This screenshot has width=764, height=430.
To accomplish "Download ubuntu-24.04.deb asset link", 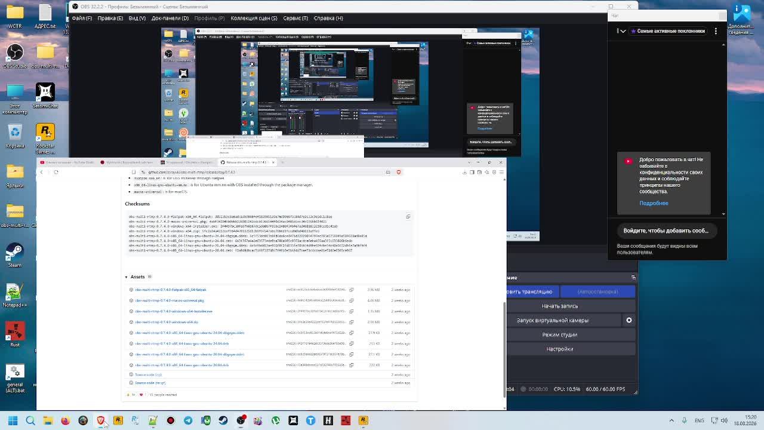I will tap(182, 343).
